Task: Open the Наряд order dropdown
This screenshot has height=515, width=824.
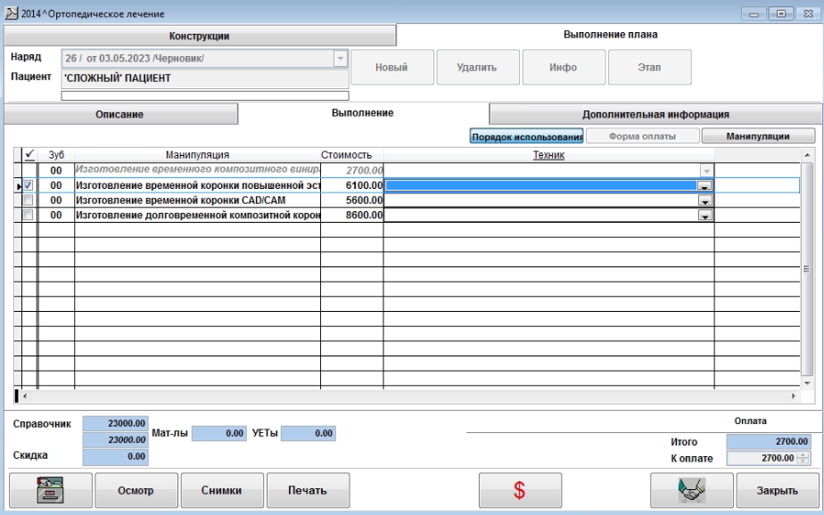Action: click(x=340, y=59)
